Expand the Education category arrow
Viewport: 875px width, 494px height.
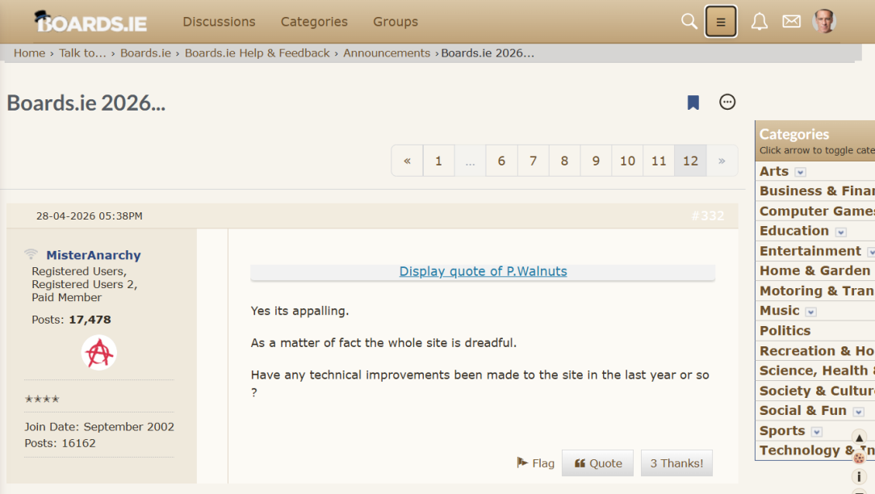(x=841, y=232)
